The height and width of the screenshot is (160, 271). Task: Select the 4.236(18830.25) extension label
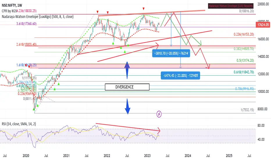(x=26, y=11)
